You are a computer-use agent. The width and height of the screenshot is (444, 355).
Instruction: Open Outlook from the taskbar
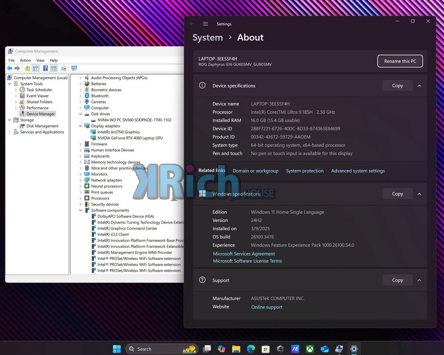(325, 349)
